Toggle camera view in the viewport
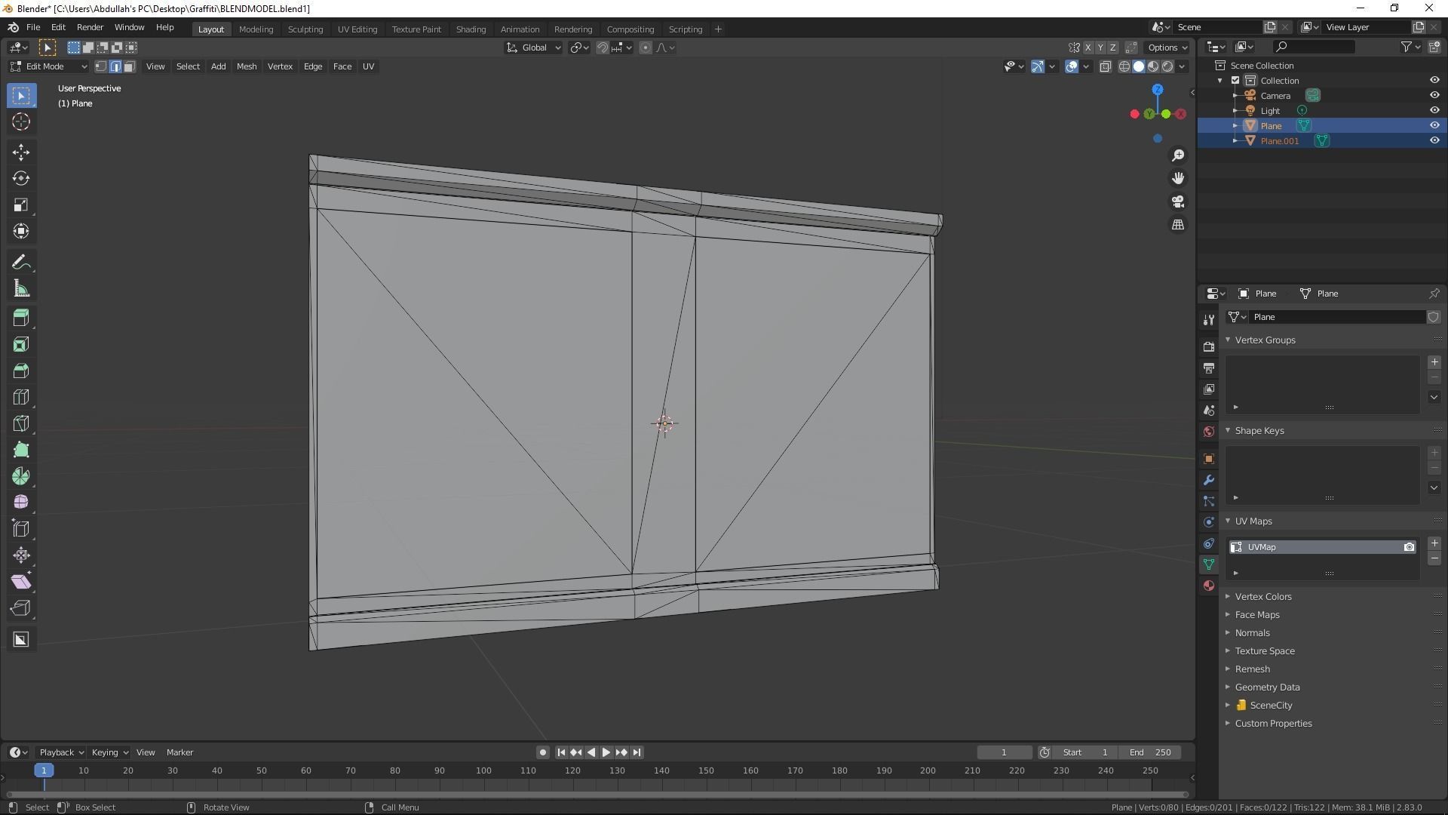This screenshot has height=815, width=1448. point(1178,201)
